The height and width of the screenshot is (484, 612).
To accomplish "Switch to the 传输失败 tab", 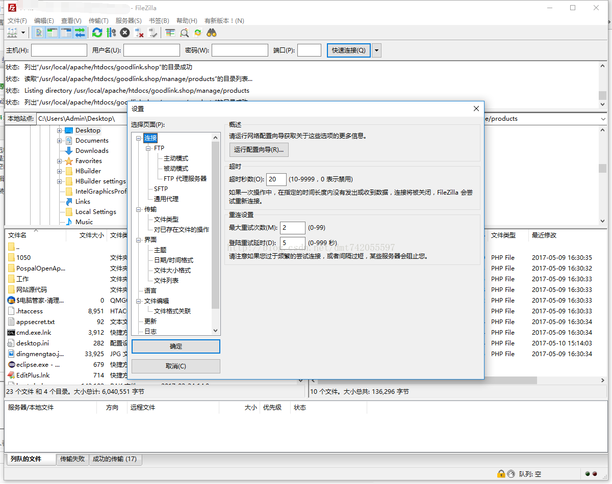I will point(72,459).
